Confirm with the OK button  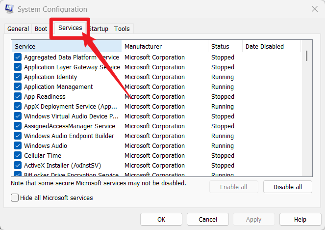(161, 219)
